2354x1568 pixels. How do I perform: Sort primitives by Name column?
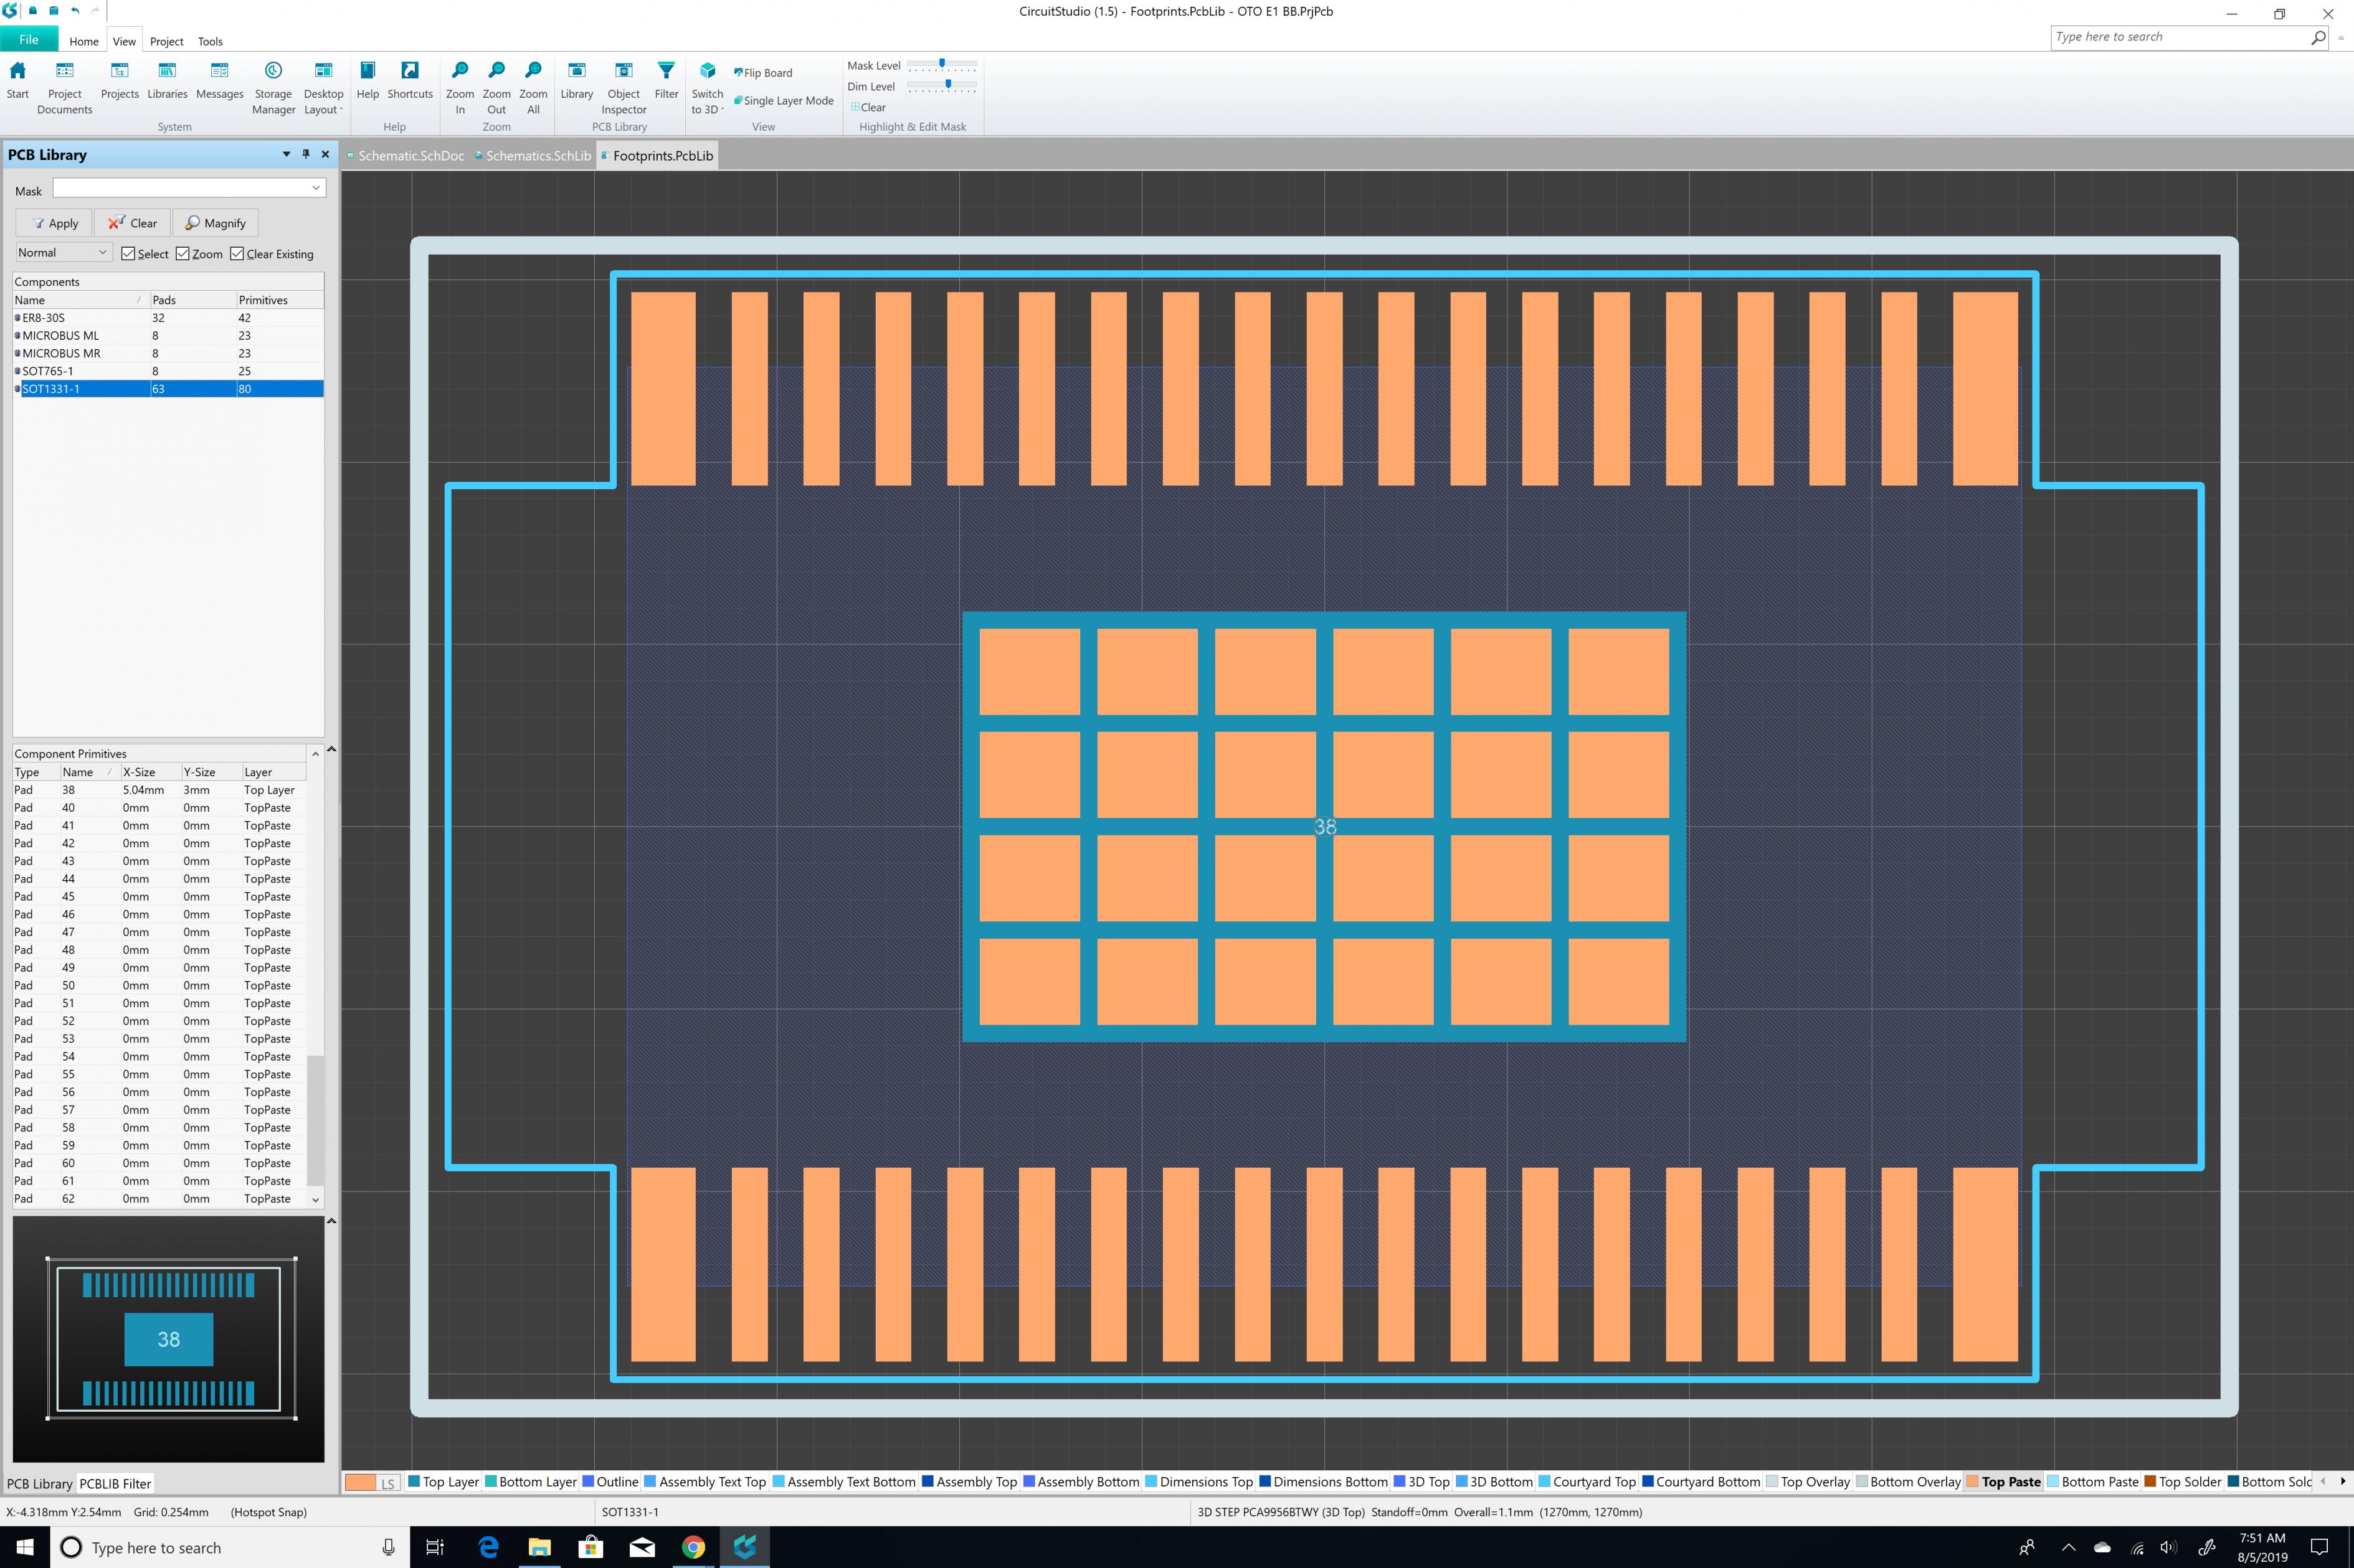89,772
